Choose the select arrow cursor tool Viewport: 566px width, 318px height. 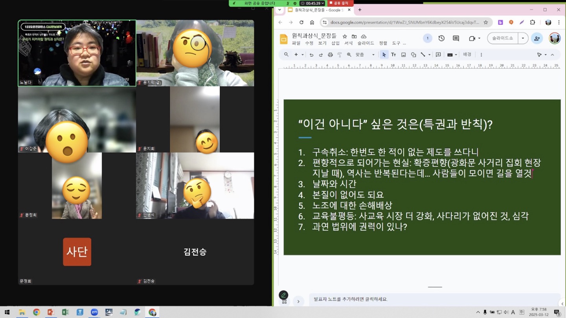click(x=384, y=55)
